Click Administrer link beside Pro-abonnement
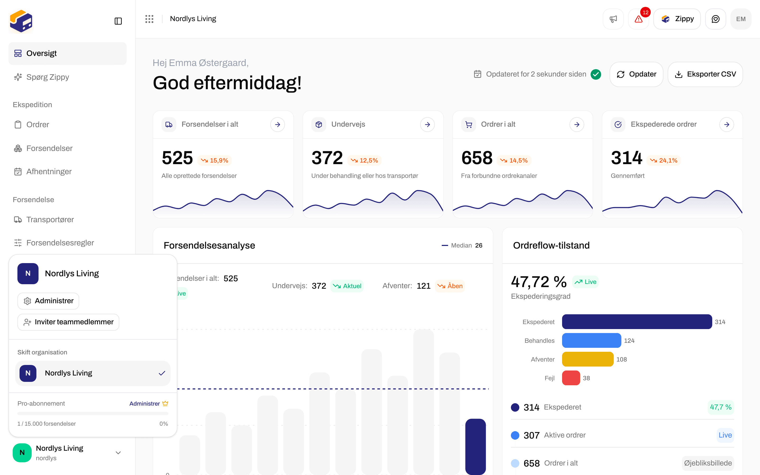The image size is (760, 475). pyautogui.click(x=145, y=403)
